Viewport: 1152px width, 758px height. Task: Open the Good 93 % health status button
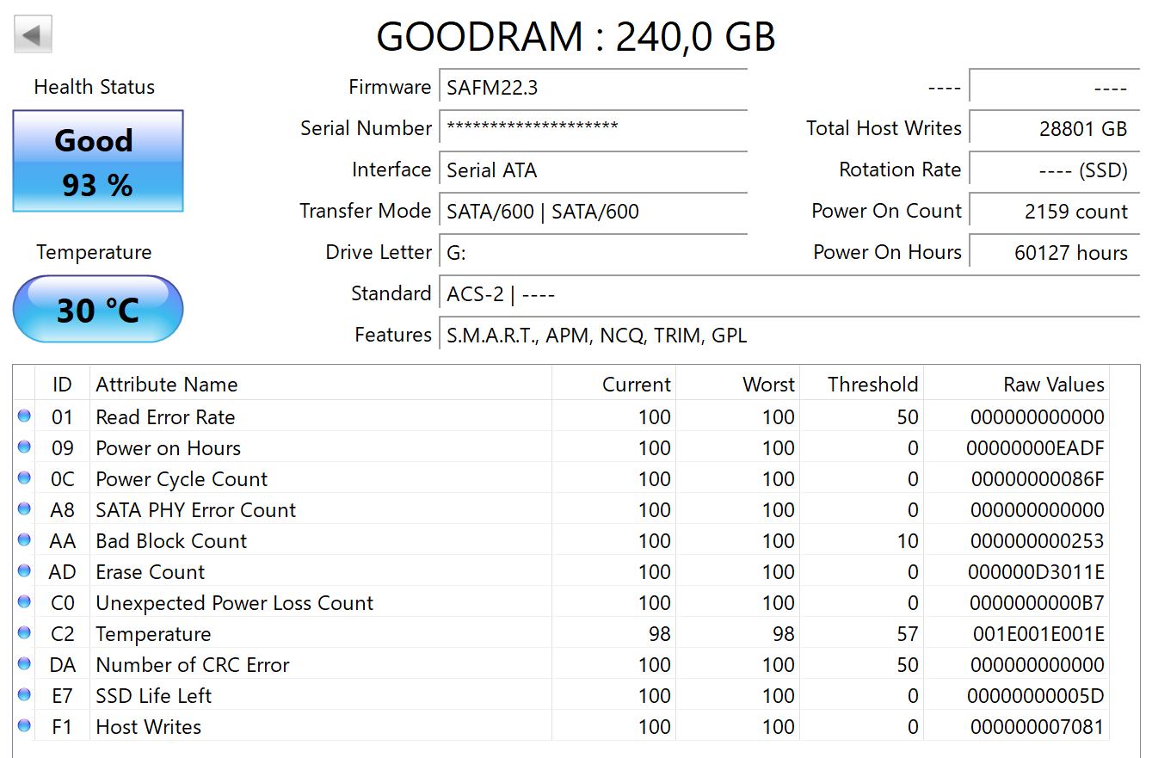tap(98, 161)
